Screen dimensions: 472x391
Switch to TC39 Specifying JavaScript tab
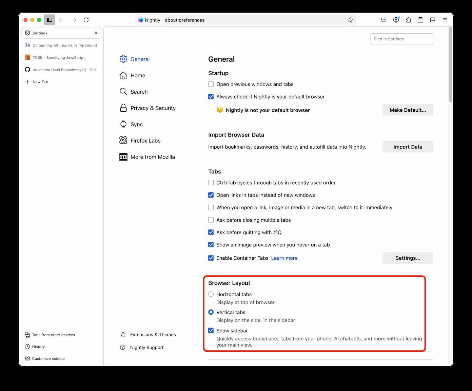59,58
